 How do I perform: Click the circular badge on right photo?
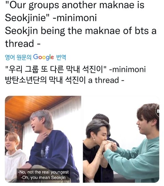click(x=158, y=111)
